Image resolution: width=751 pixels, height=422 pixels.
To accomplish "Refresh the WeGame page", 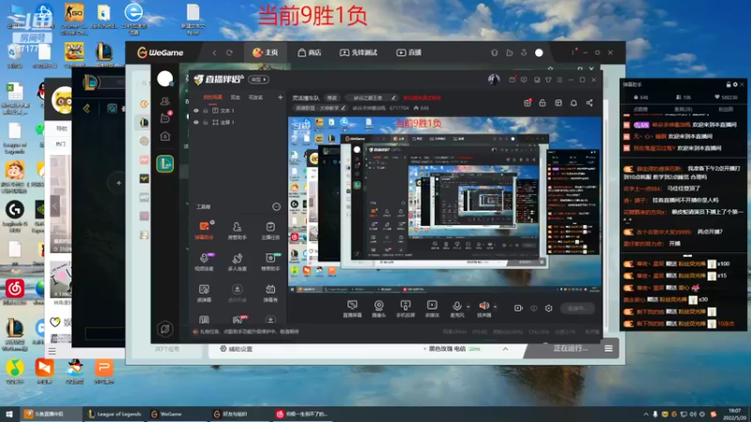I will tap(229, 53).
